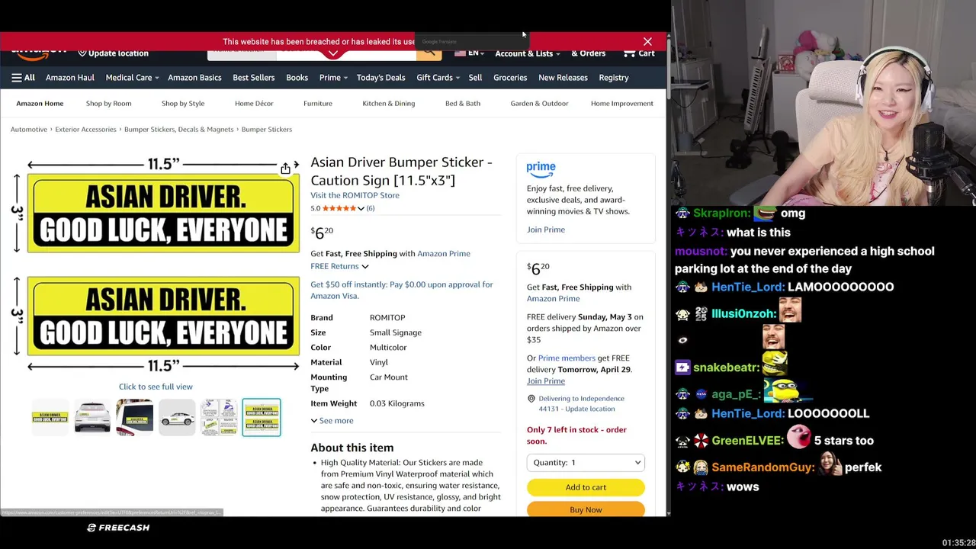Select first product thumbnail

(x=50, y=417)
